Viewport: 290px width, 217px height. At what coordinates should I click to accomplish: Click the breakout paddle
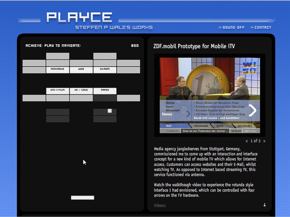(x=82, y=198)
